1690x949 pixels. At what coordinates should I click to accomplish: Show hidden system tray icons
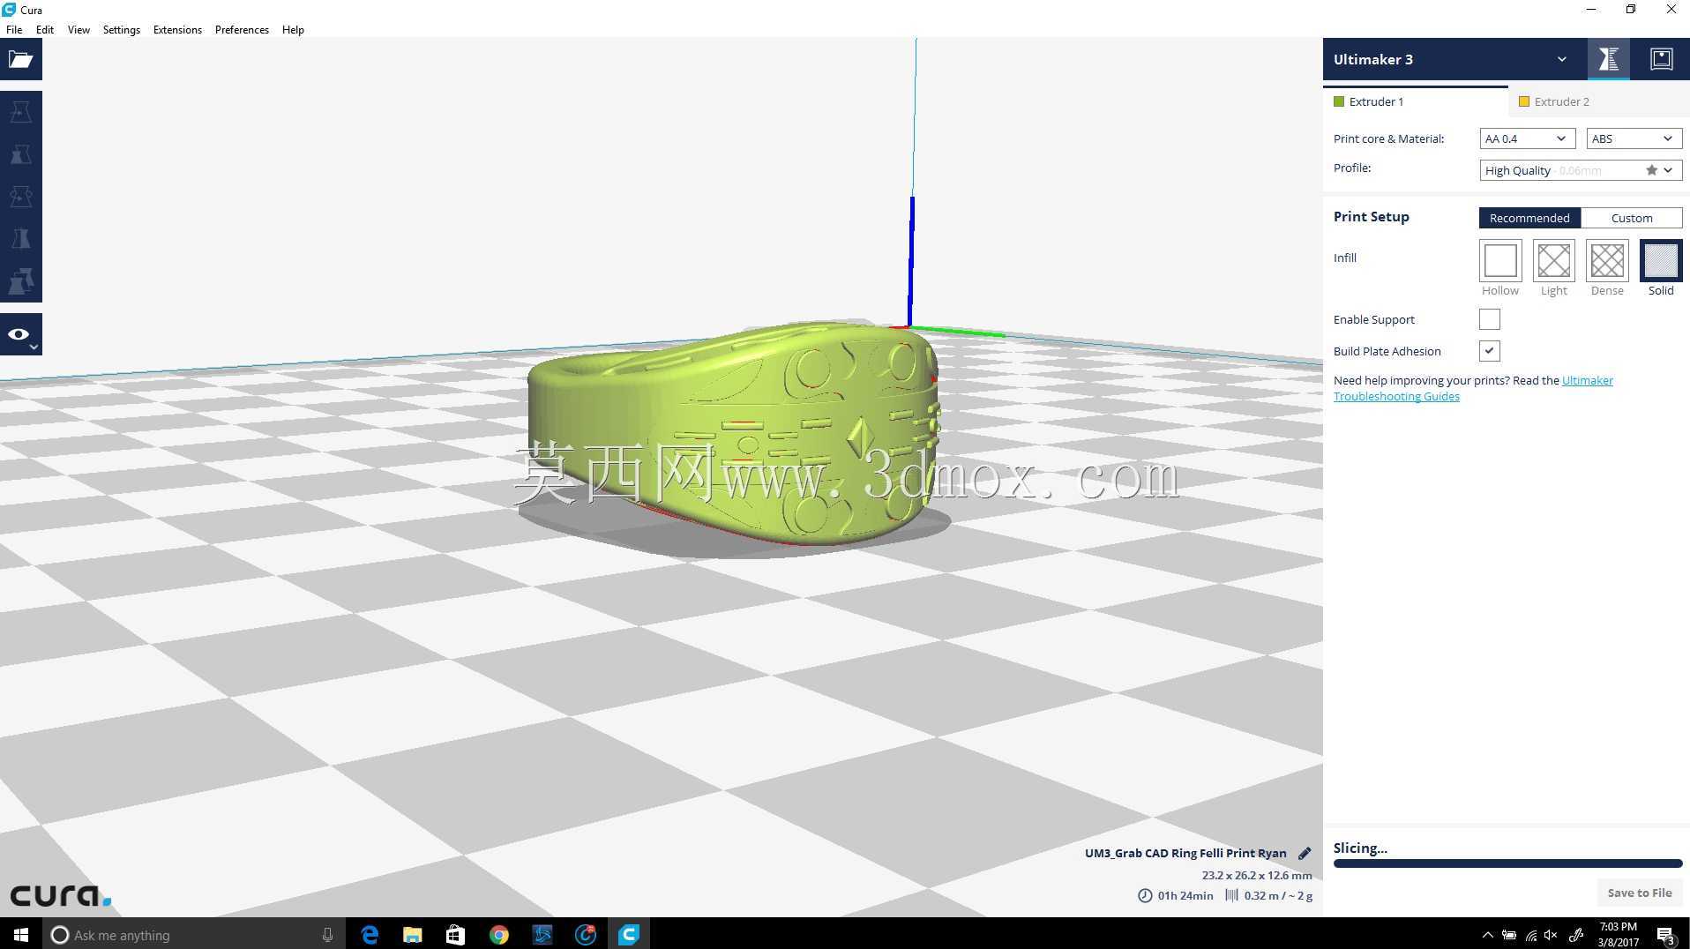[1487, 935]
